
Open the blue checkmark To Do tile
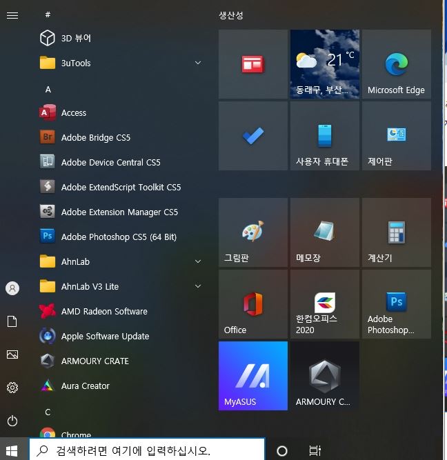click(253, 136)
